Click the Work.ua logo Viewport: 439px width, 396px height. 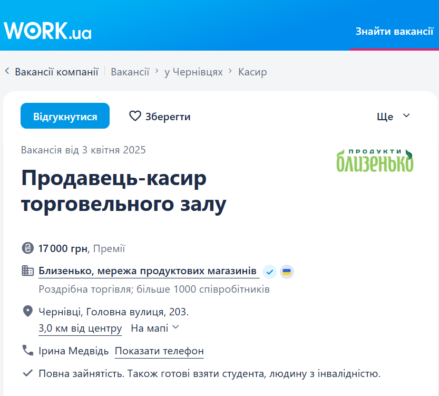[48, 31]
